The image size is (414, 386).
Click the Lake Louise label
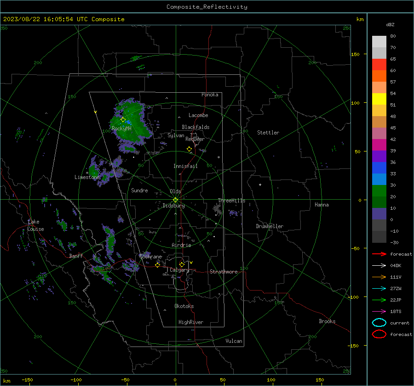click(x=35, y=225)
